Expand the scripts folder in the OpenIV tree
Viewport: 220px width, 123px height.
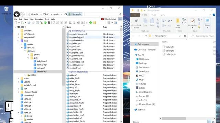coord(18,78)
